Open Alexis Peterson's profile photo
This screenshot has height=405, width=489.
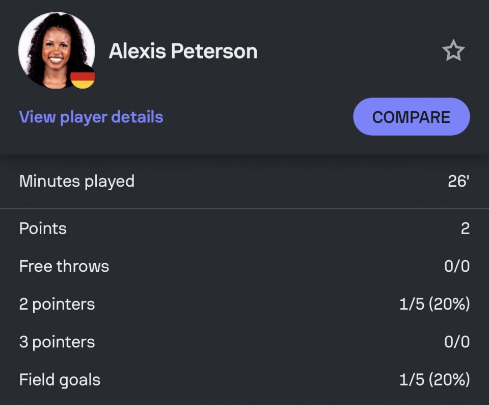pyautogui.click(x=57, y=50)
